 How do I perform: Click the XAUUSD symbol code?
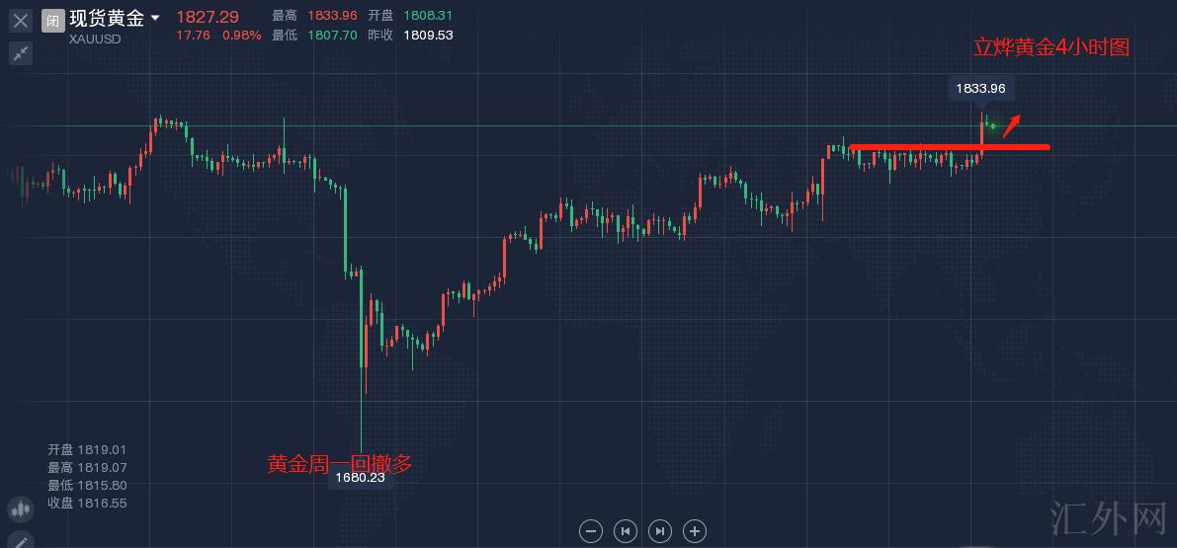[97, 39]
